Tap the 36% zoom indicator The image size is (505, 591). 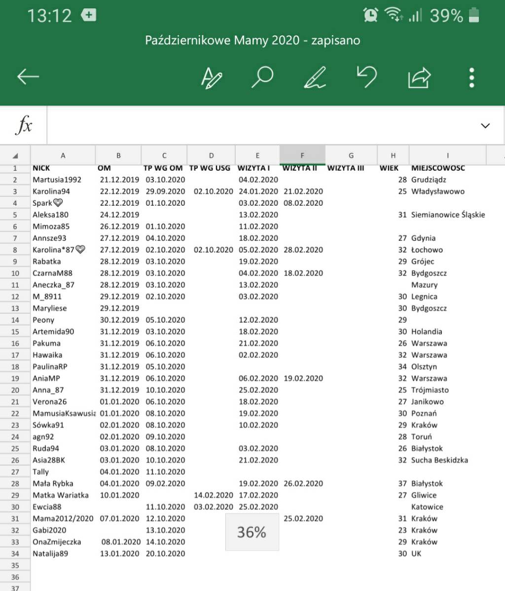pos(252,532)
